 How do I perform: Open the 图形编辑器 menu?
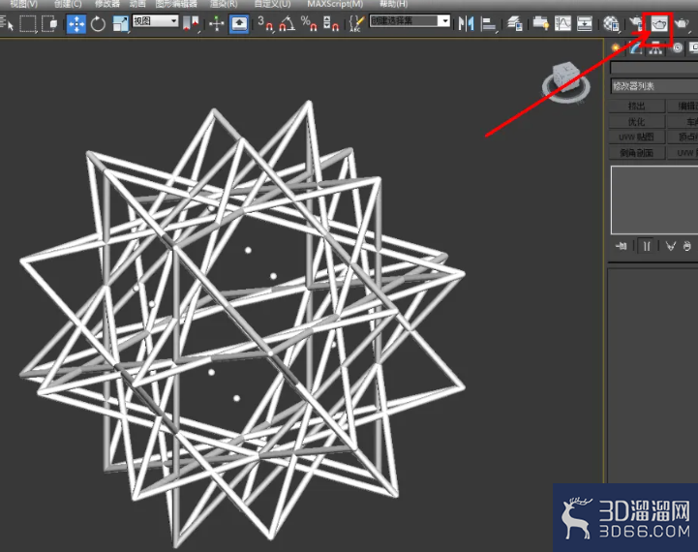(176, 4)
